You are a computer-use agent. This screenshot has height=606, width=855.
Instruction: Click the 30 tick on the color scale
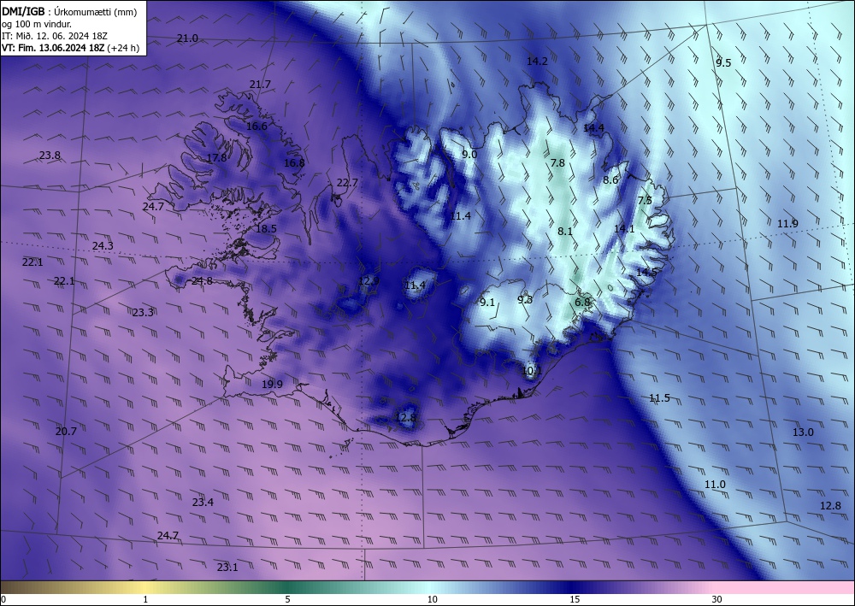point(717,600)
